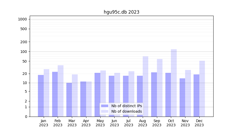Select the 100 tick label on the y-axis
The width and height of the screenshot is (237, 131).
(24, 52)
